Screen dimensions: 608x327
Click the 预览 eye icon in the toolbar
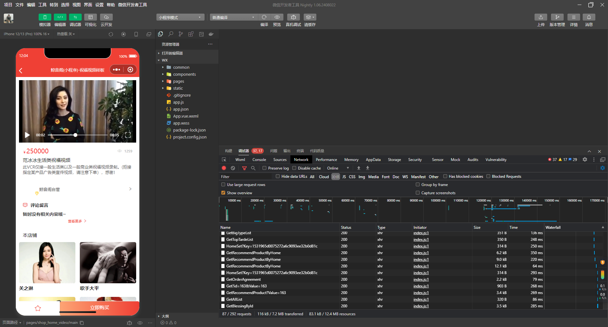[277, 17]
